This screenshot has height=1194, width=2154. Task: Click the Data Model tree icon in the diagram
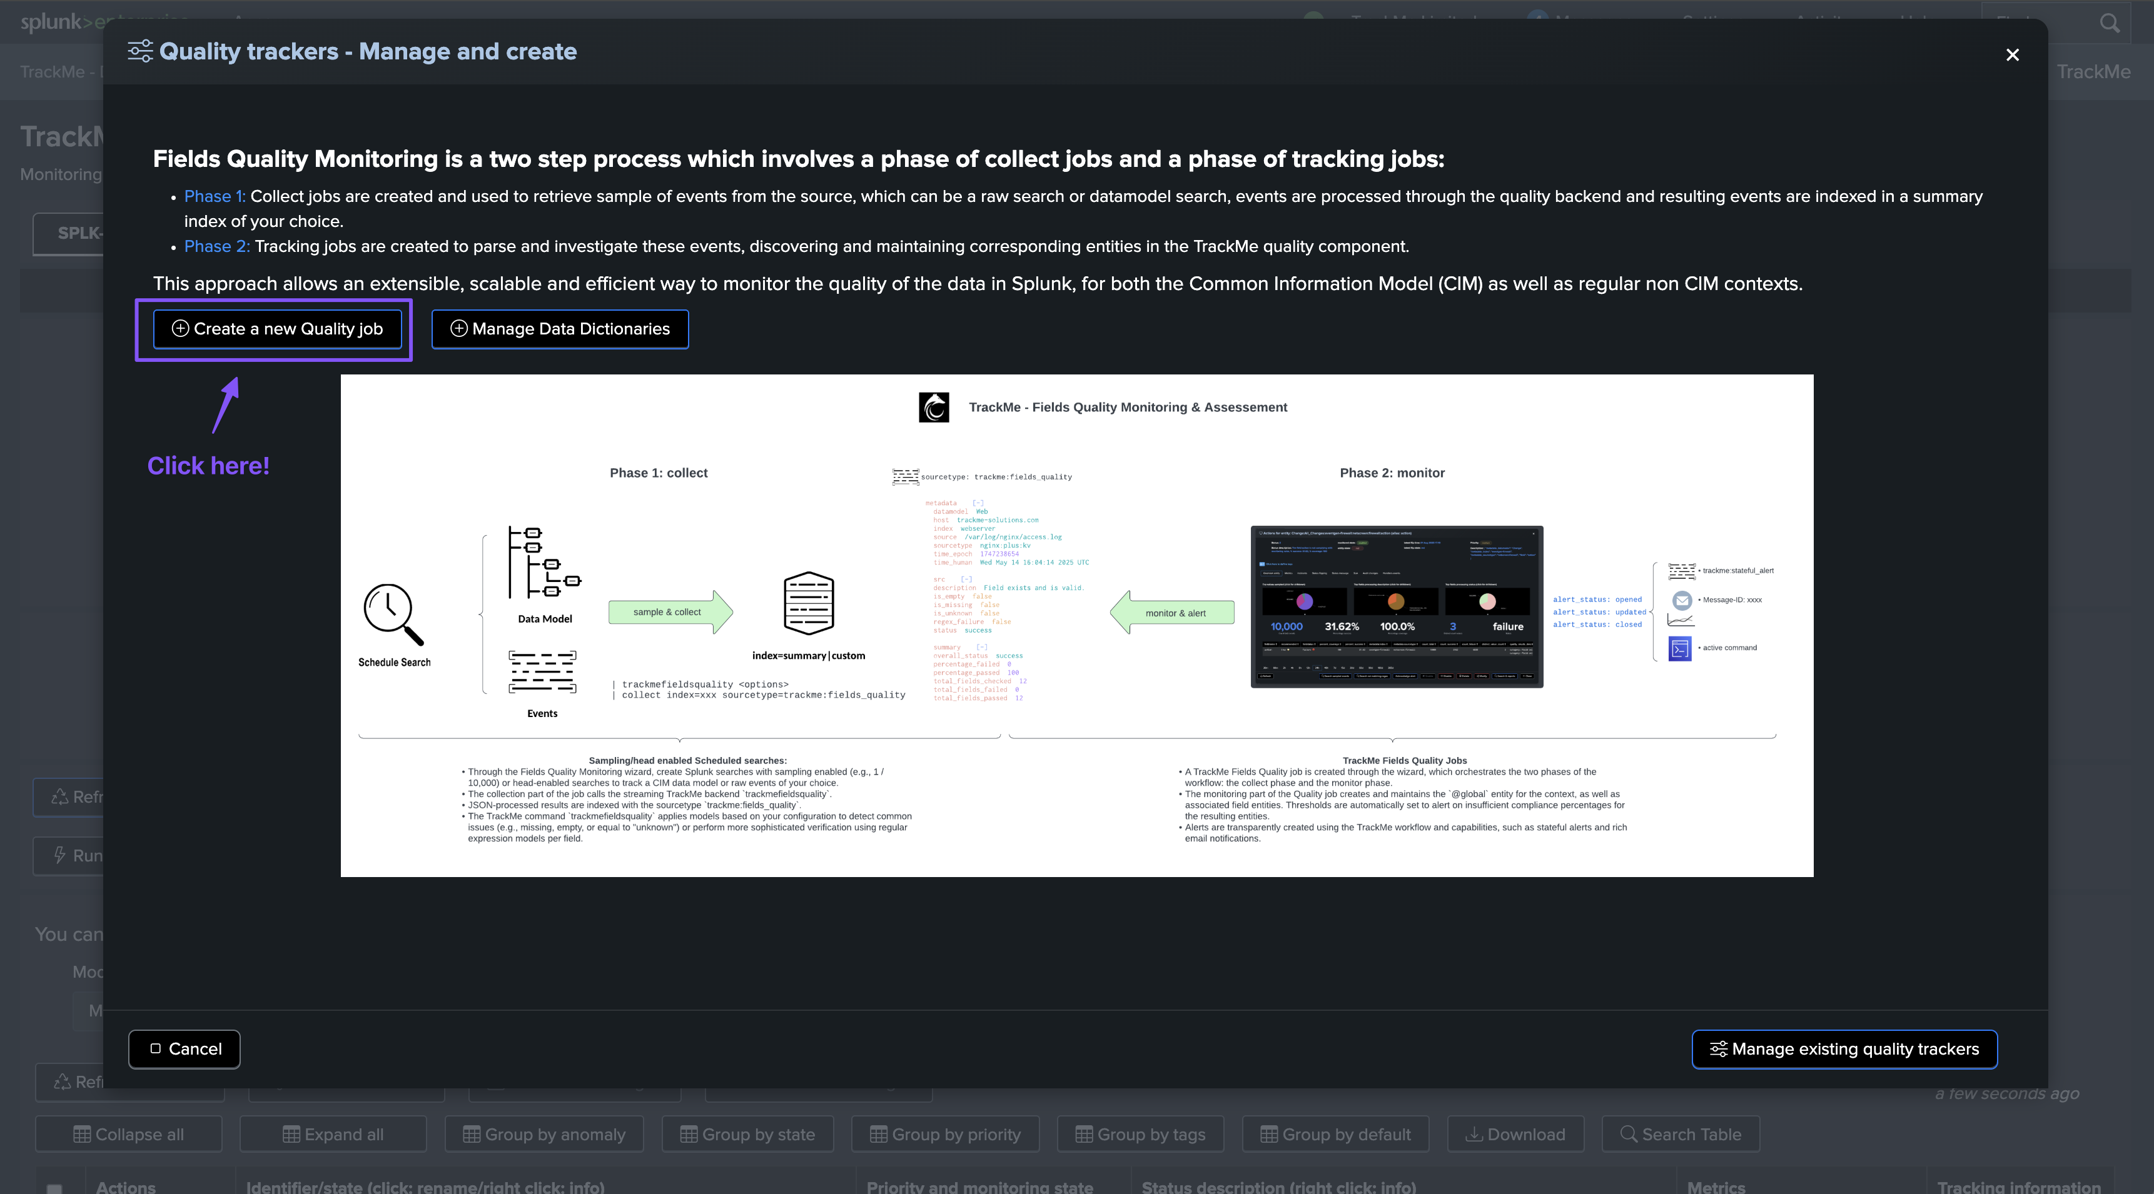(544, 563)
